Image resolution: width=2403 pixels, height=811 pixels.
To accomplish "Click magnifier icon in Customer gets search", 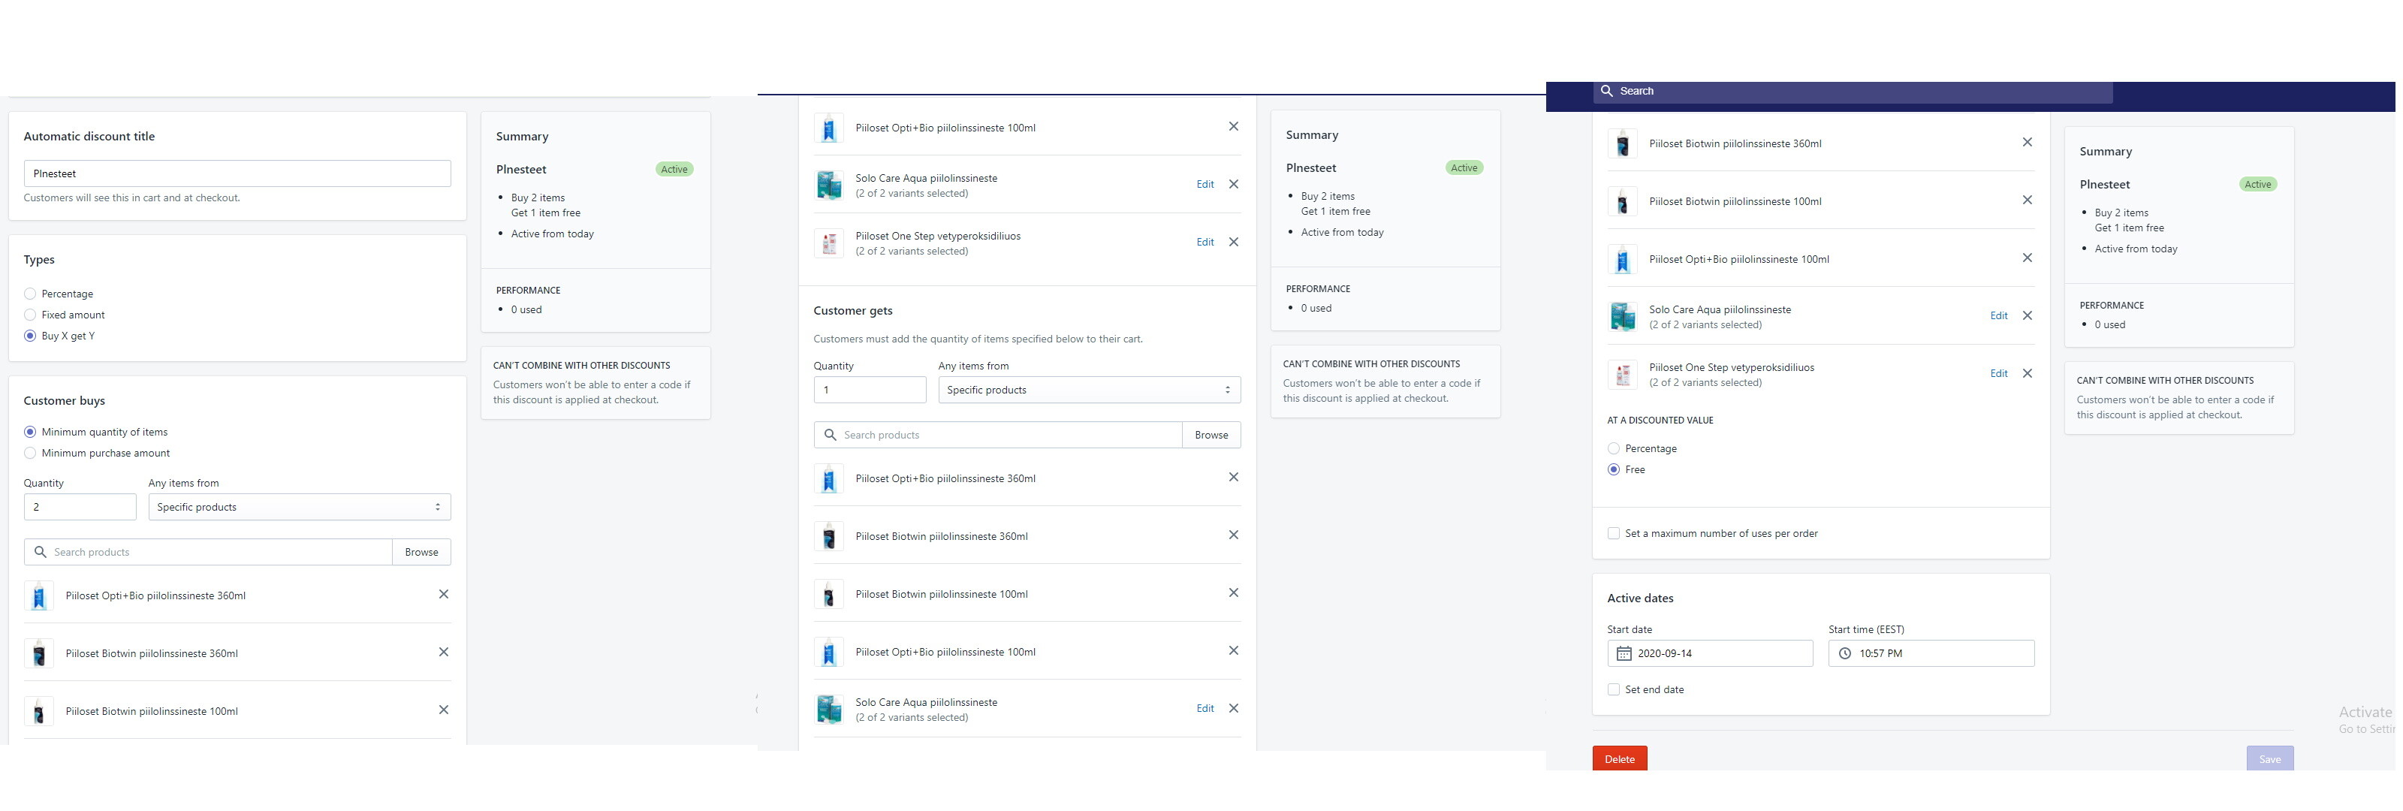I will [829, 435].
